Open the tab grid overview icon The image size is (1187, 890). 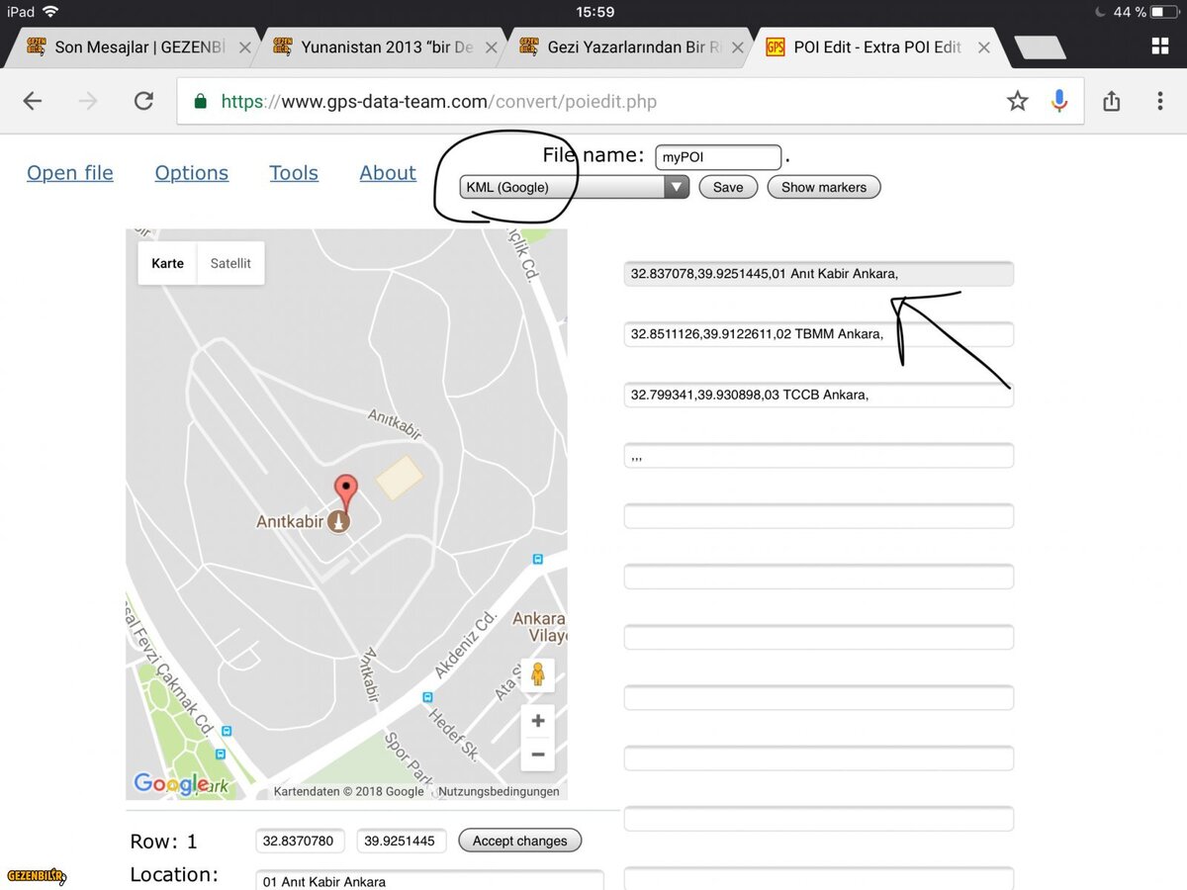click(1160, 46)
